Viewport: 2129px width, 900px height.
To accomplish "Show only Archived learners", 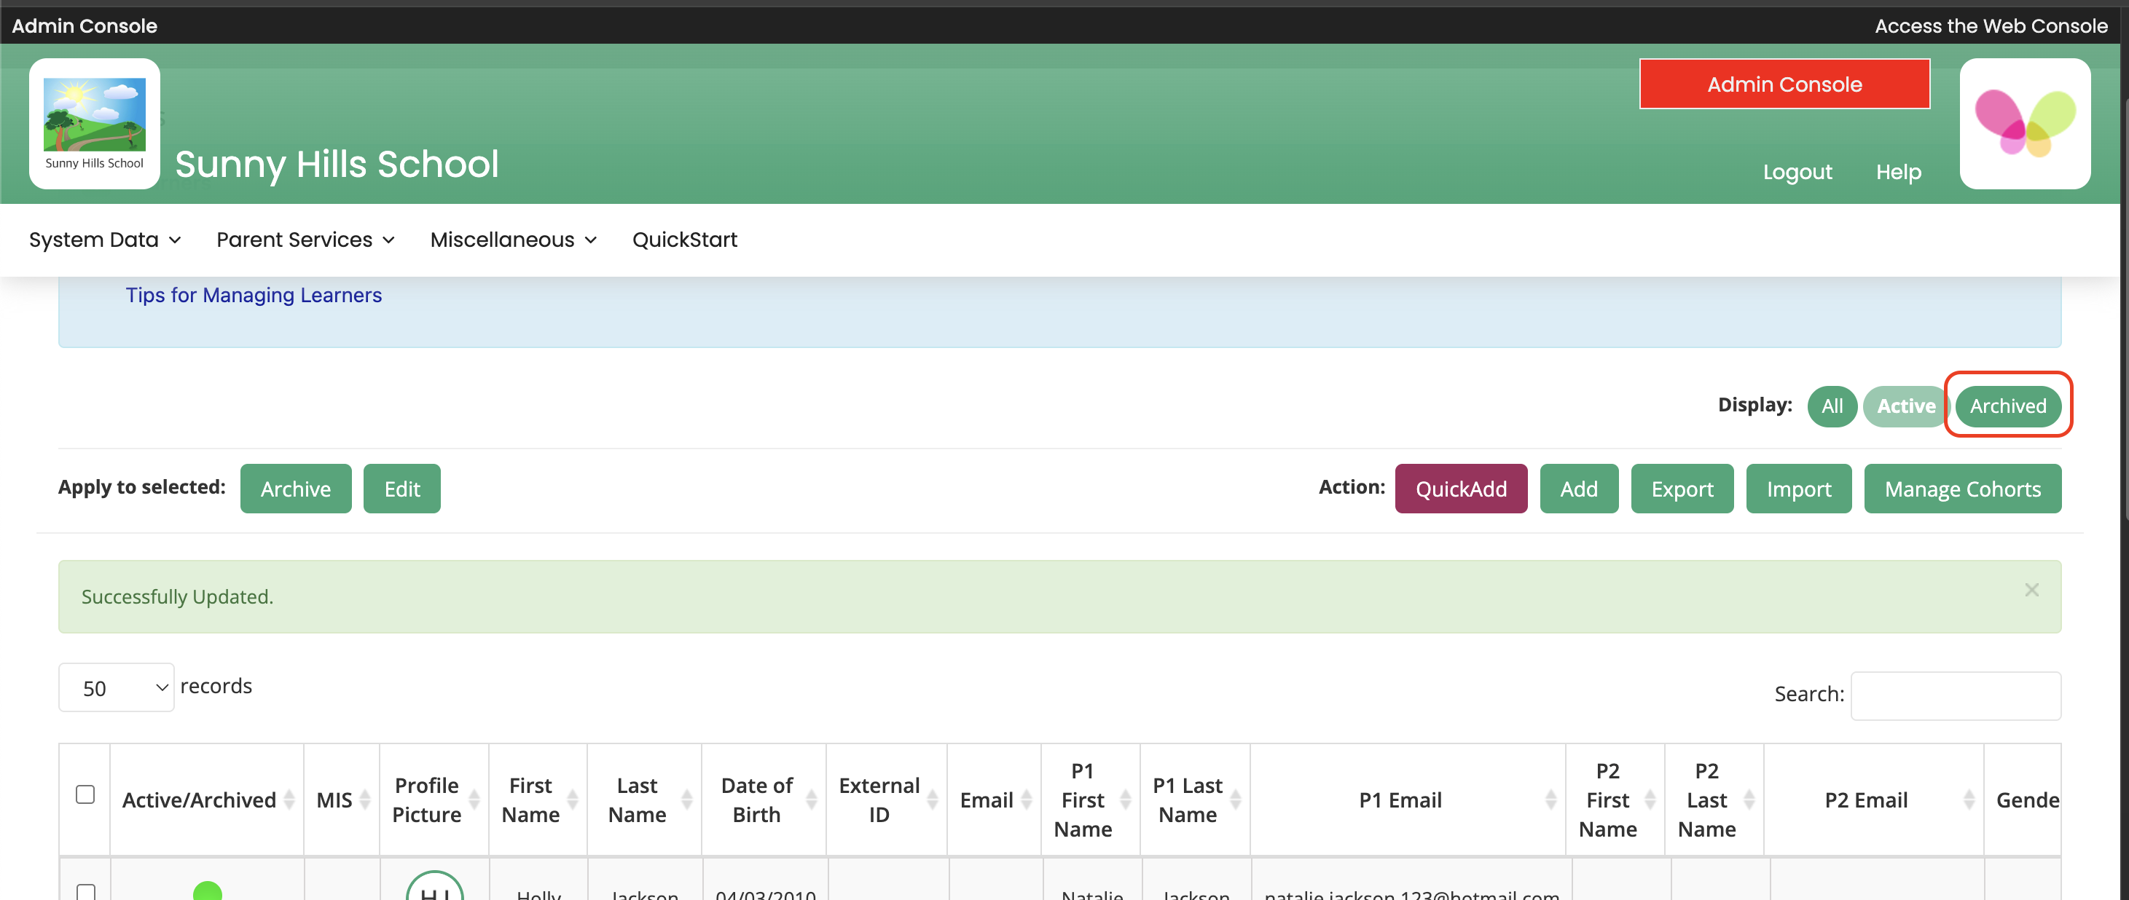I will [x=2007, y=406].
